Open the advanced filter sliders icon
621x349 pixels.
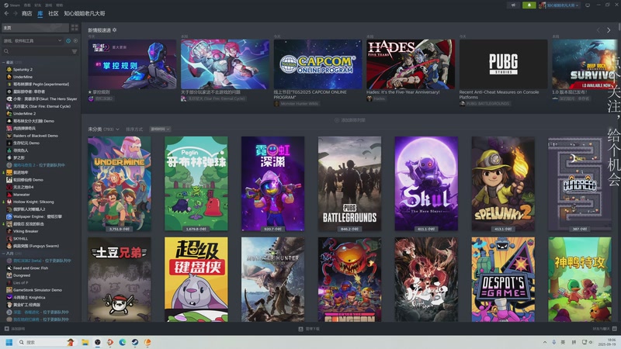click(x=75, y=51)
